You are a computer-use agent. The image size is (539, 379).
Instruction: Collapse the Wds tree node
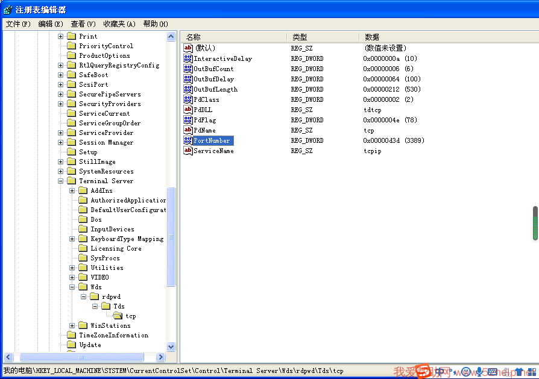pyautogui.click(x=72, y=287)
